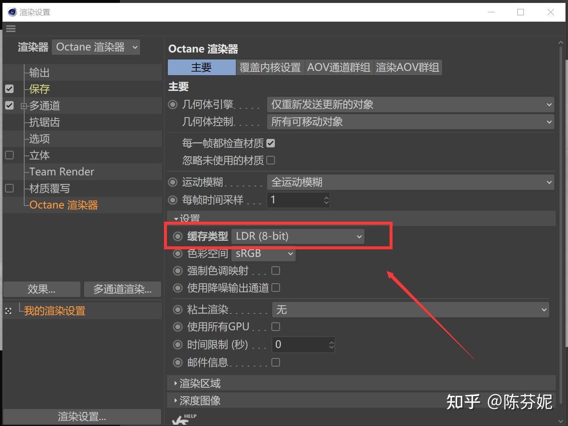Click the keyframe circle beside 粘土渲染

tap(178, 309)
